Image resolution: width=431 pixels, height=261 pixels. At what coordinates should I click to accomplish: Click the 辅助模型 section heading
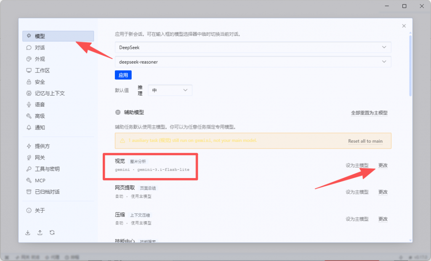click(x=134, y=112)
